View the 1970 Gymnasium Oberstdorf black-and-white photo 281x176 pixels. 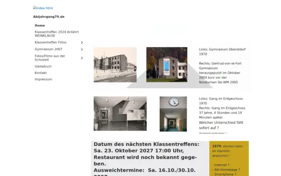(115, 65)
